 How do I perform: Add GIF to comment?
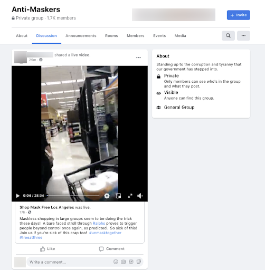[131, 262]
